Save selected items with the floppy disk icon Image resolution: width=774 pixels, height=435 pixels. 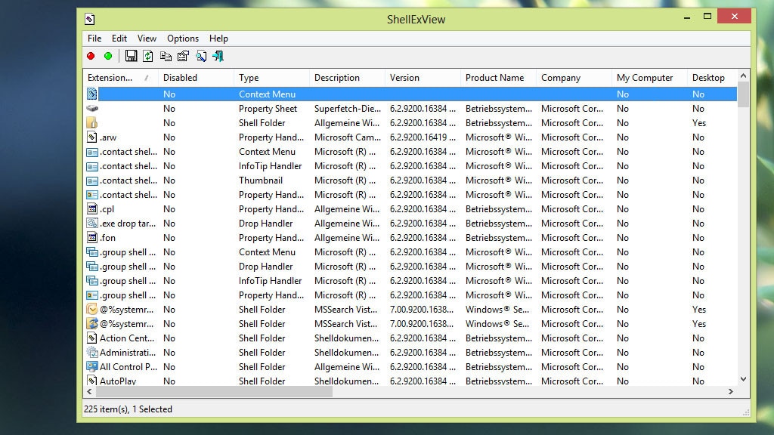point(131,56)
